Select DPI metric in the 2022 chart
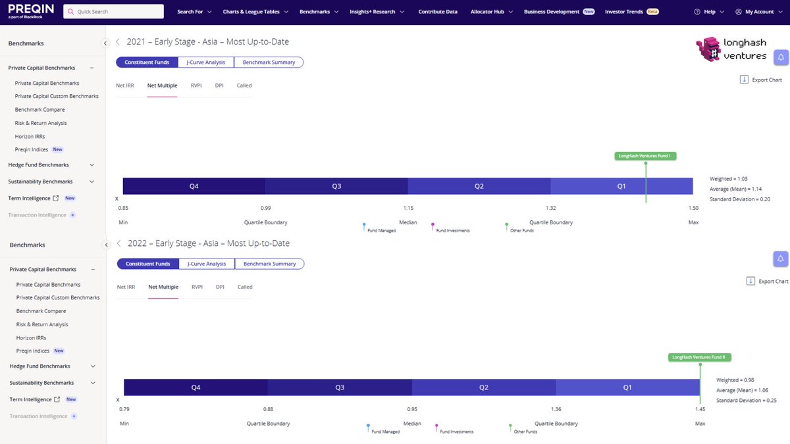 (x=220, y=287)
